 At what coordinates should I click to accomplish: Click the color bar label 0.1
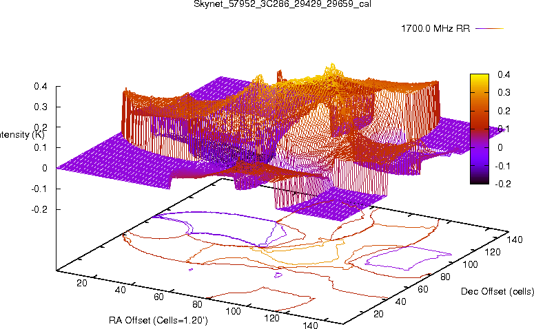[x=504, y=129]
